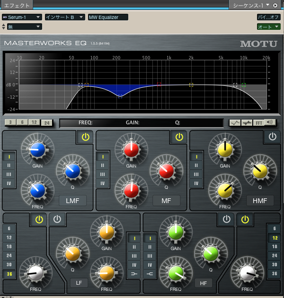Click the orange LF band handle on graph
The height and width of the screenshot is (298, 284).
87,85
